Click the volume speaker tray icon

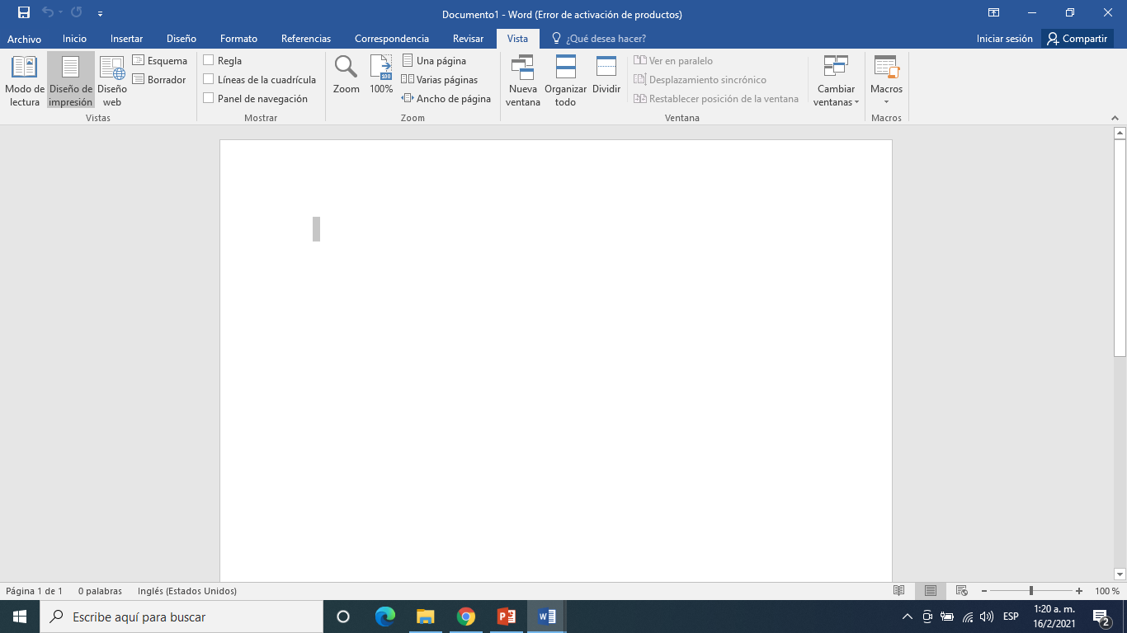point(987,617)
